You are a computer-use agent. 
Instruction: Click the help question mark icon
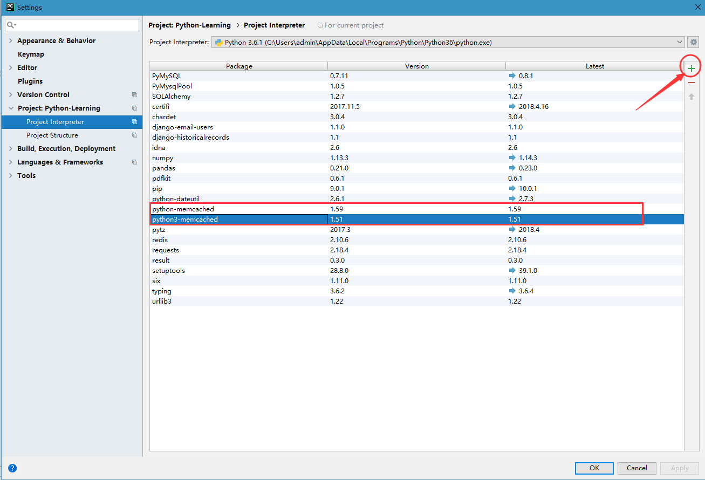pos(12,468)
